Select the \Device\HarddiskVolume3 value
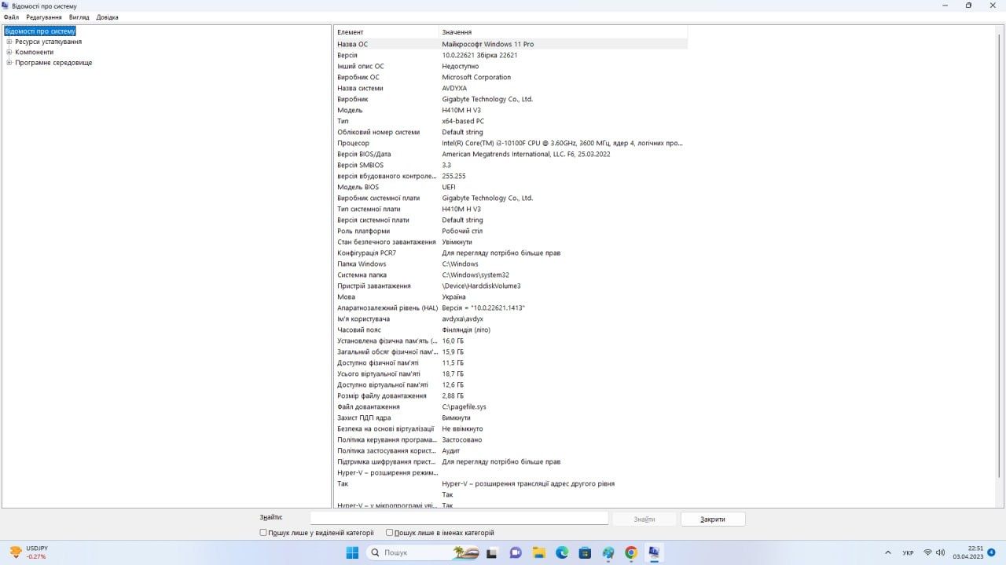Image resolution: width=1006 pixels, height=565 pixels. pos(481,286)
